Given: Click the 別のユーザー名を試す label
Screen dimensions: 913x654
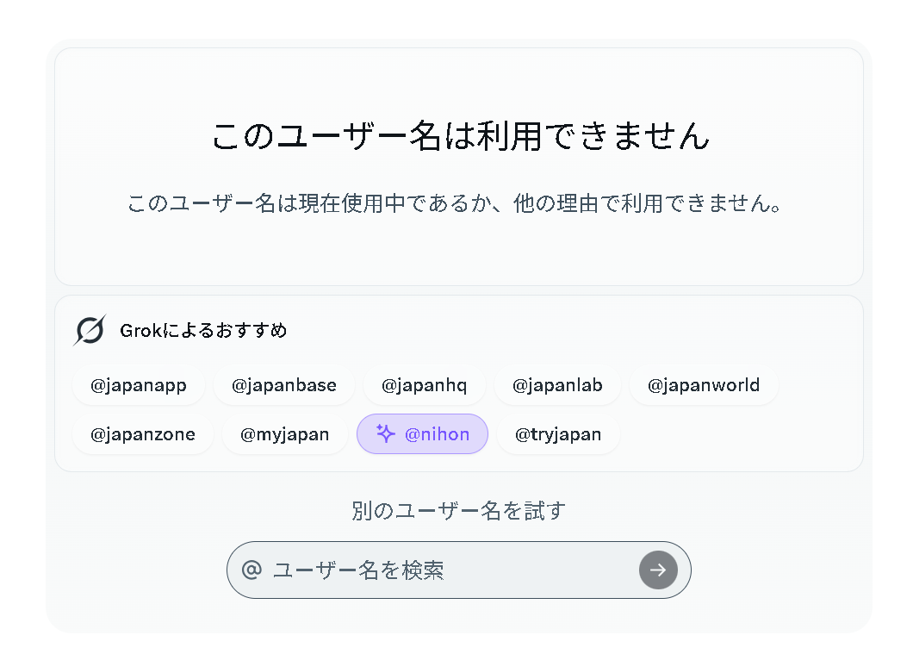Looking at the screenshot, I should pos(458,511).
